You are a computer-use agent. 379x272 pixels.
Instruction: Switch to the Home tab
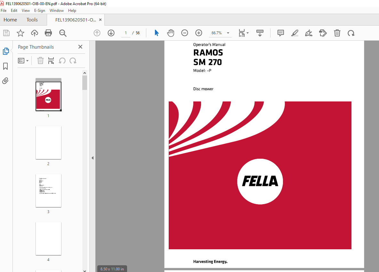pos(10,20)
